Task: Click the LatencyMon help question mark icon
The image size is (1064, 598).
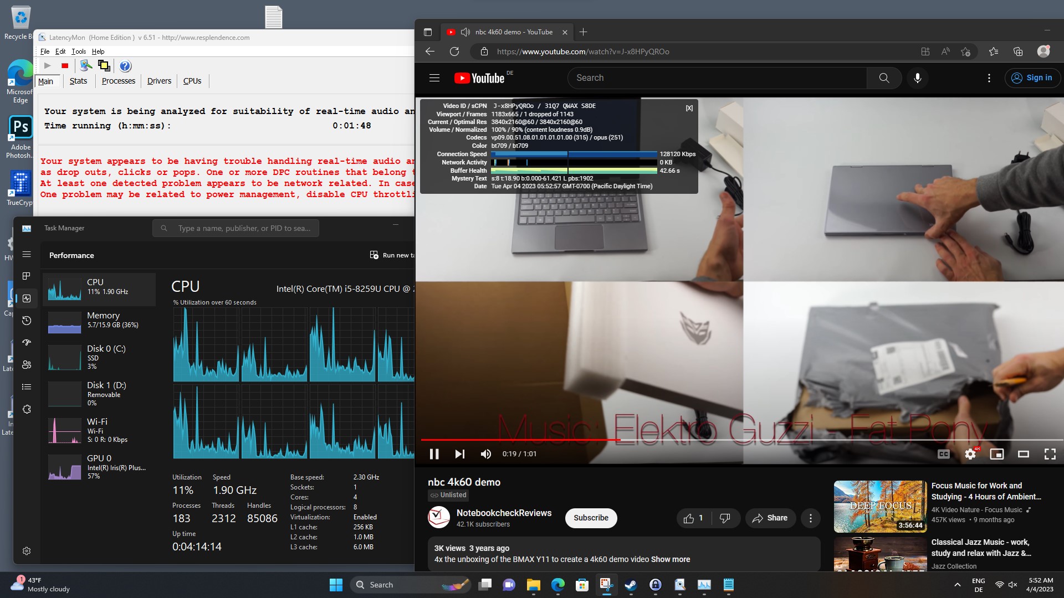Action: pyautogui.click(x=125, y=66)
